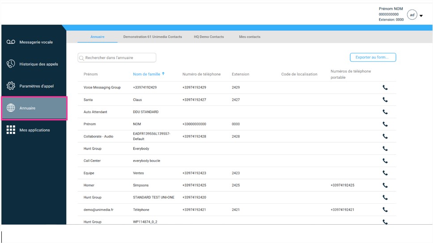Open Paramètres d'appel settings

(34, 86)
